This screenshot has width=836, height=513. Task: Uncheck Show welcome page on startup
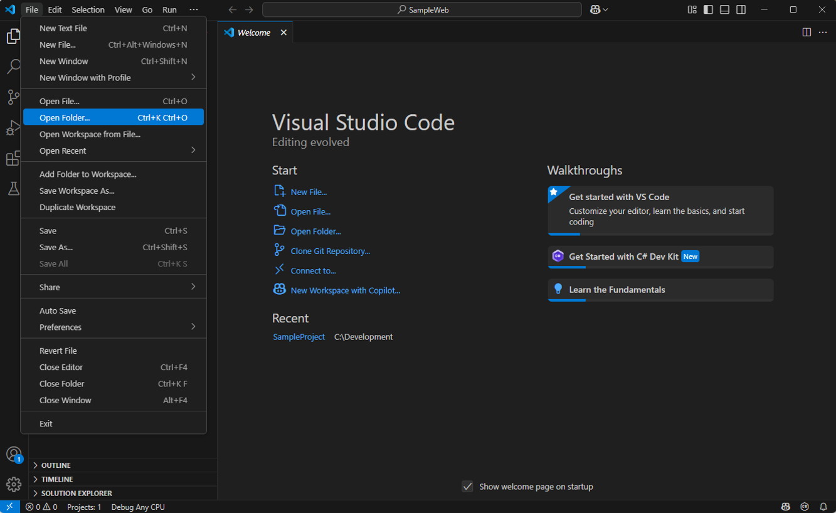point(467,487)
